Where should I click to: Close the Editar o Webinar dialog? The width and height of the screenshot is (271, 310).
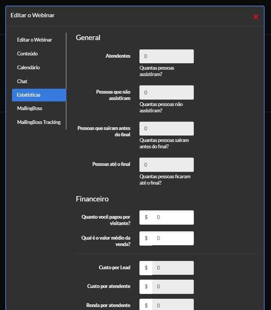[x=256, y=17]
